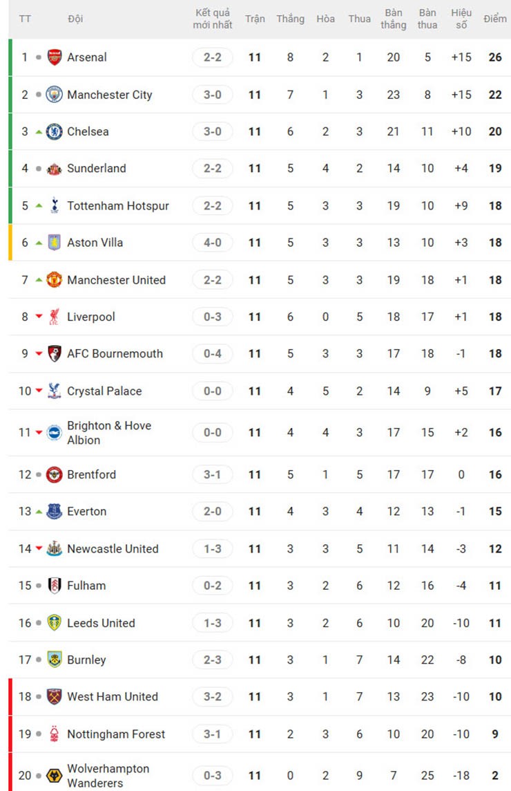Open the Manchester United team link

(116, 280)
